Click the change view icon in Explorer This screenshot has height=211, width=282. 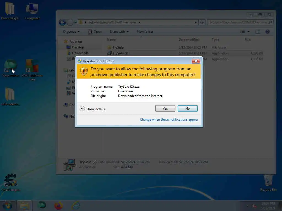coord(242,32)
